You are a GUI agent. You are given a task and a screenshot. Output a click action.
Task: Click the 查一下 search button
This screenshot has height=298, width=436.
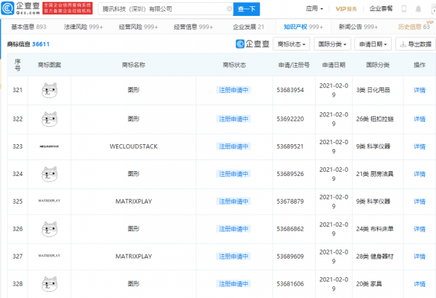click(x=247, y=9)
